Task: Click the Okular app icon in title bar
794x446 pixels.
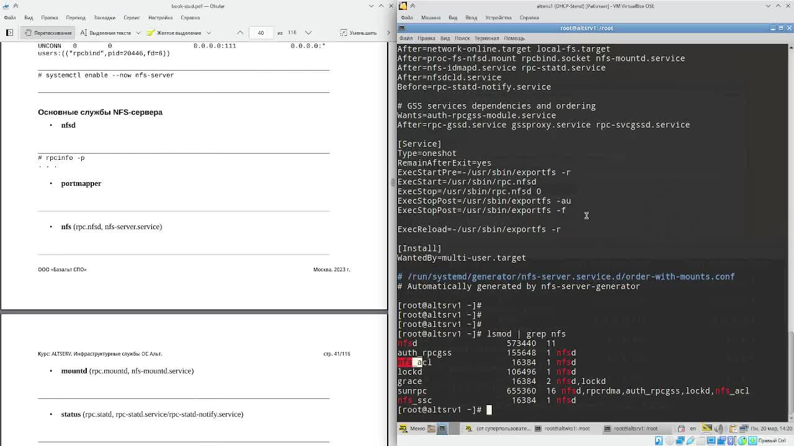Action: [x=6, y=6]
